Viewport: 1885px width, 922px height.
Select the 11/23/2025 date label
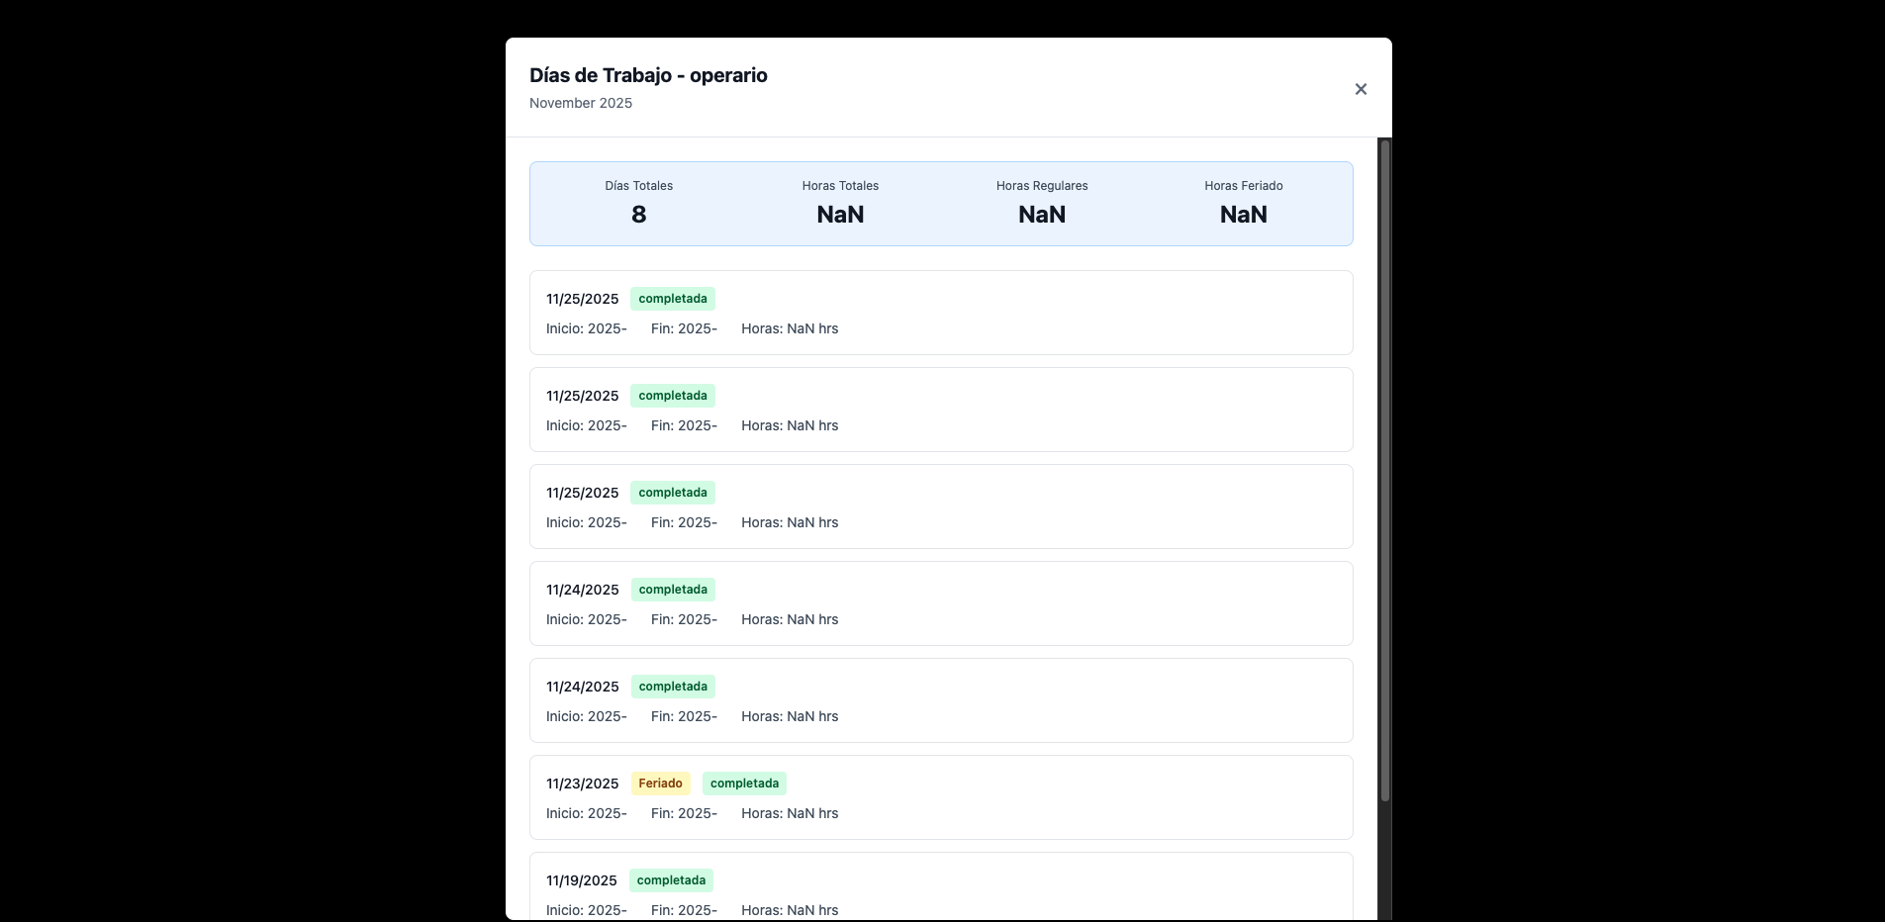click(582, 784)
